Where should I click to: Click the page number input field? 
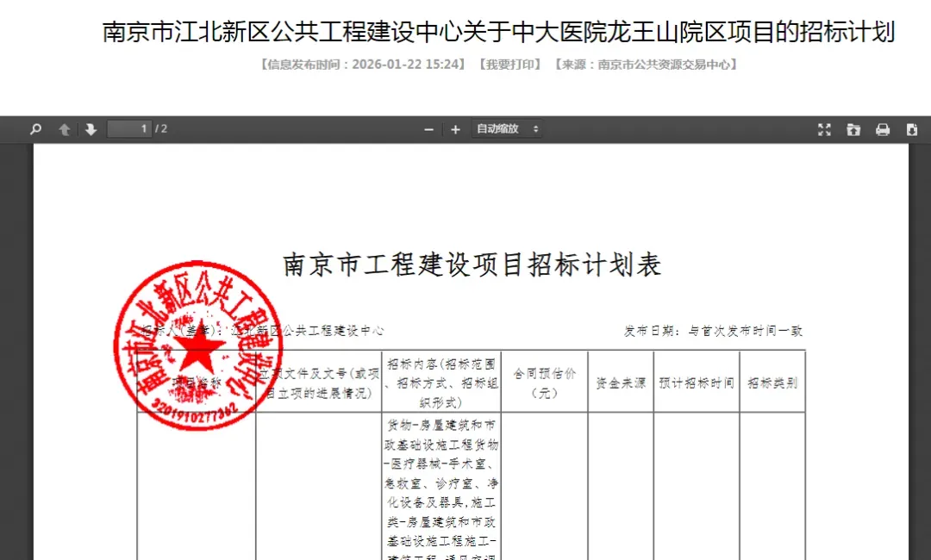[128, 128]
